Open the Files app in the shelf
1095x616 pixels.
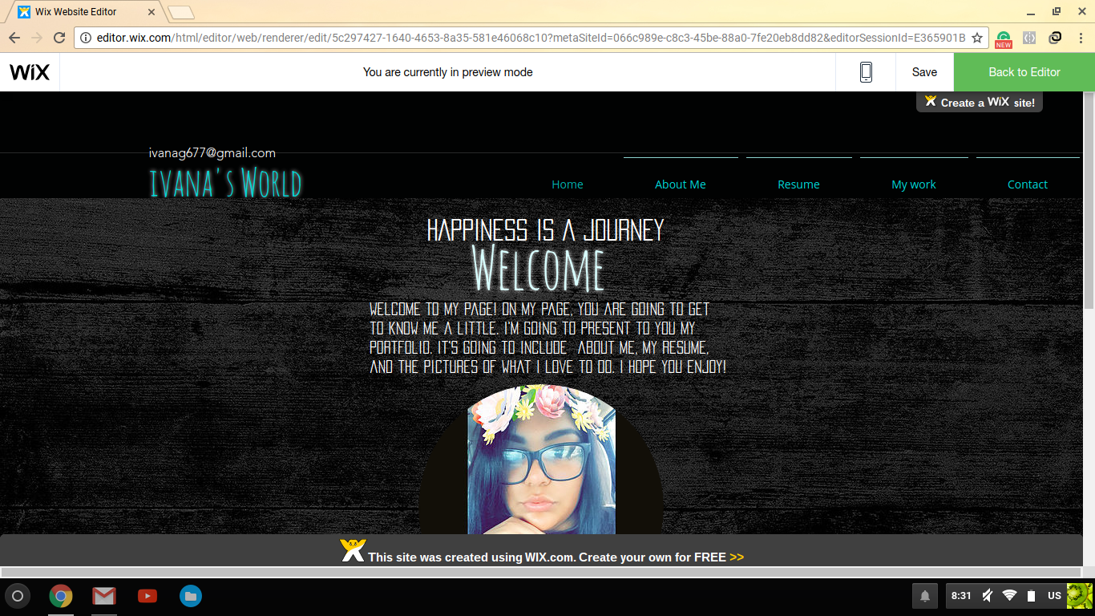190,596
